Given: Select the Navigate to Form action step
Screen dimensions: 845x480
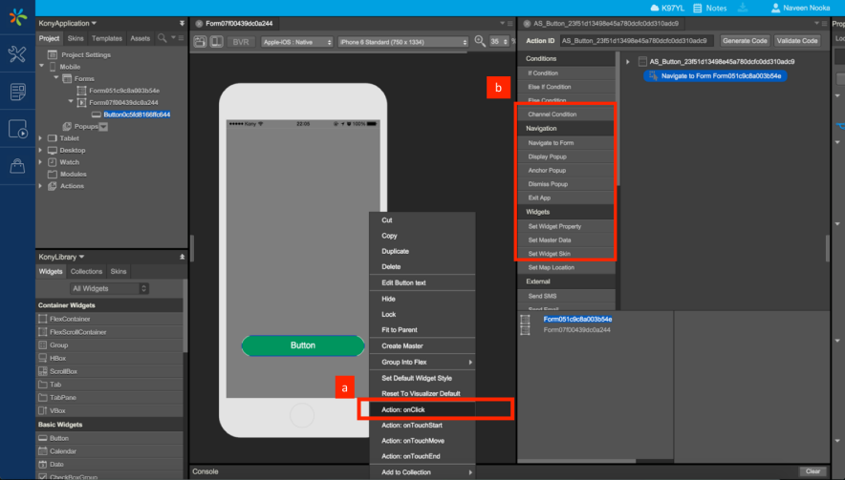Looking at the screenshot, I should tap(715, 76).
